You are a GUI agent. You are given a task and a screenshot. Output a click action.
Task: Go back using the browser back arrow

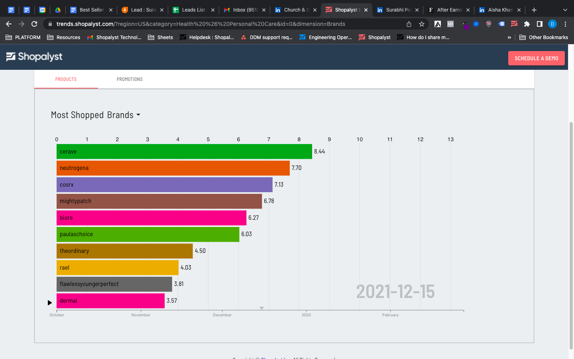click(9, 24)
